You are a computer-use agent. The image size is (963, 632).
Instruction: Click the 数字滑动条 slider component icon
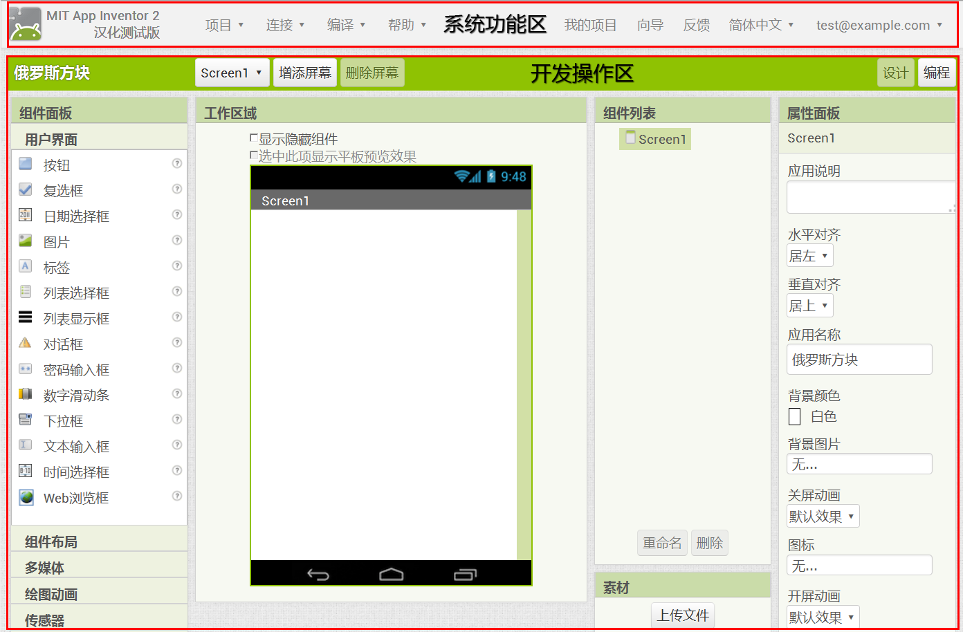[x=26, y=394]
